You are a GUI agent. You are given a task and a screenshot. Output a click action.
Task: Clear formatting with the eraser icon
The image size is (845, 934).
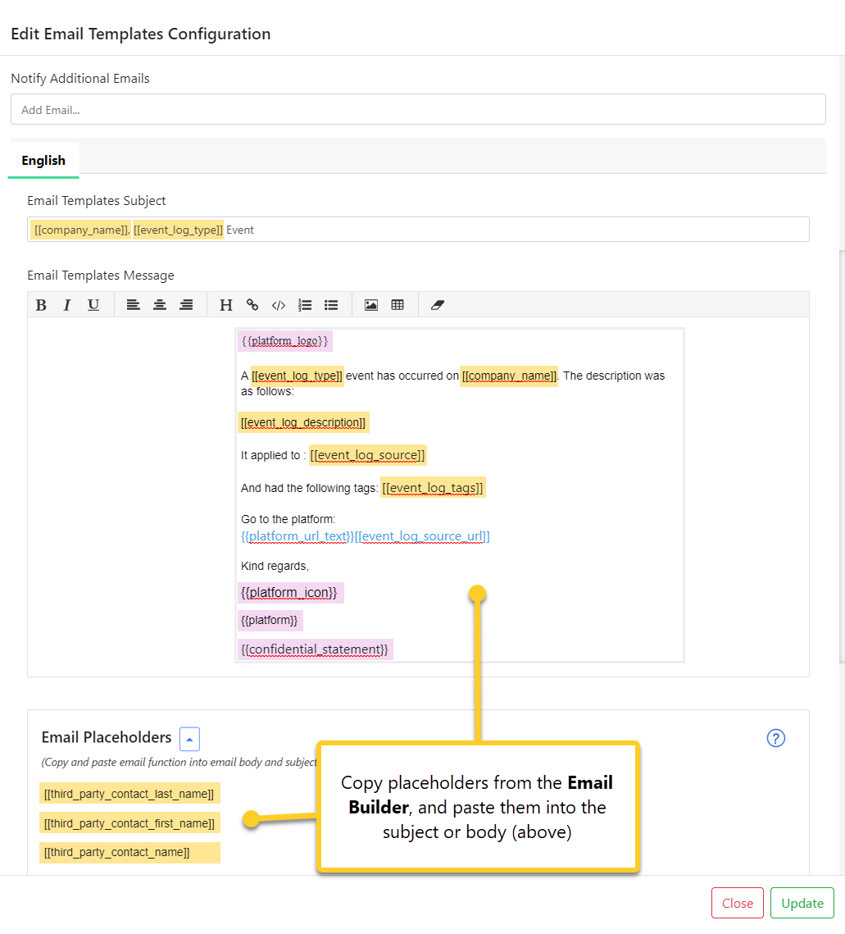pyautogui.click(x=437, y=304)
